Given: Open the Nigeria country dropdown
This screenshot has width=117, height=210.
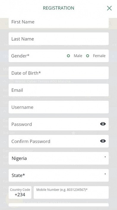Looking at the screenshot, I should [x=58, y=158].
